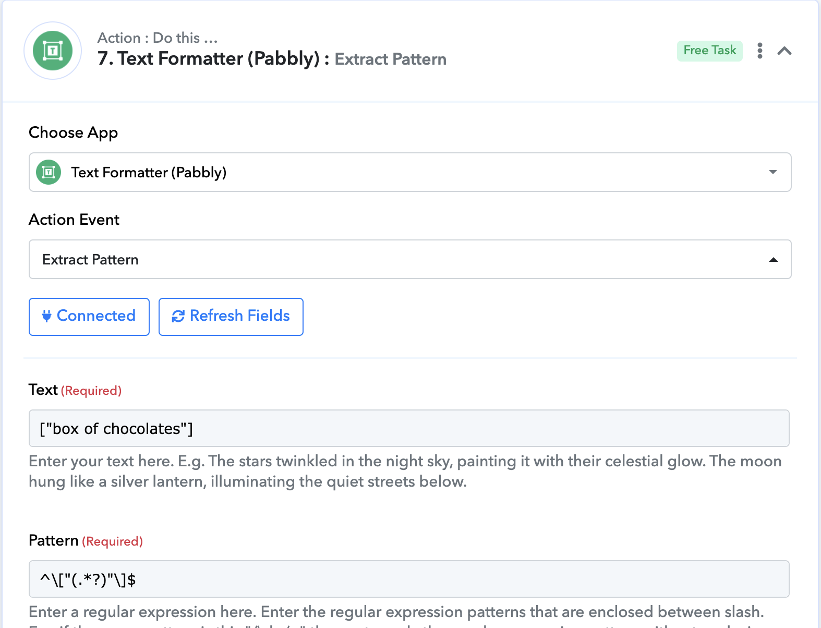Open the Text Formatter (Pabbly) app selector
The height and width of the screenshot is (628, 821).
410,172
